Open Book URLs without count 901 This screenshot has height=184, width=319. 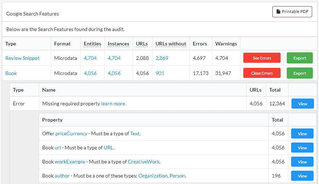tap(160, 73)
